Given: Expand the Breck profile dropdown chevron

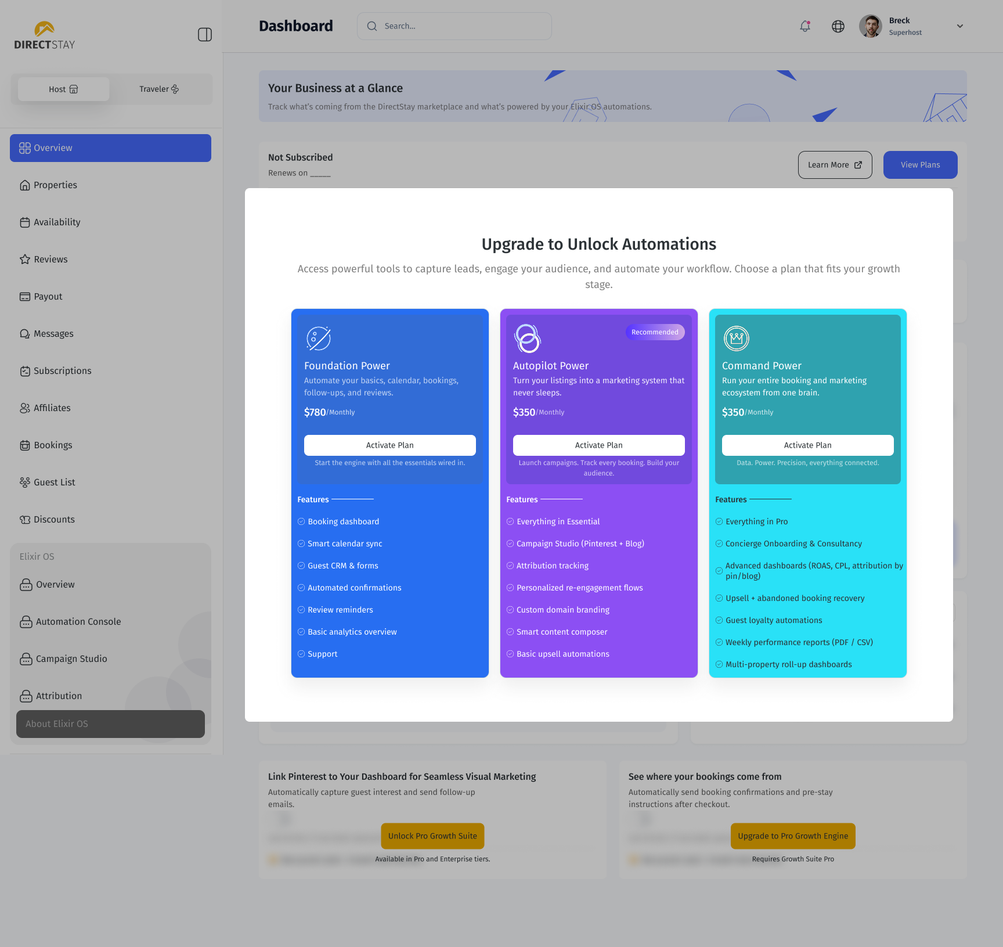Looking at the screenshot, I should click(959, 26).
